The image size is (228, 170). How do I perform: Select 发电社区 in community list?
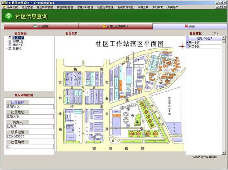point(18,41)
